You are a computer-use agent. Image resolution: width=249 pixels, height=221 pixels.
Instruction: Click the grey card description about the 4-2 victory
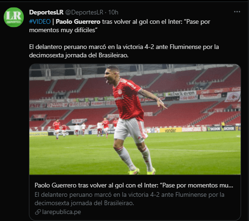129,199
